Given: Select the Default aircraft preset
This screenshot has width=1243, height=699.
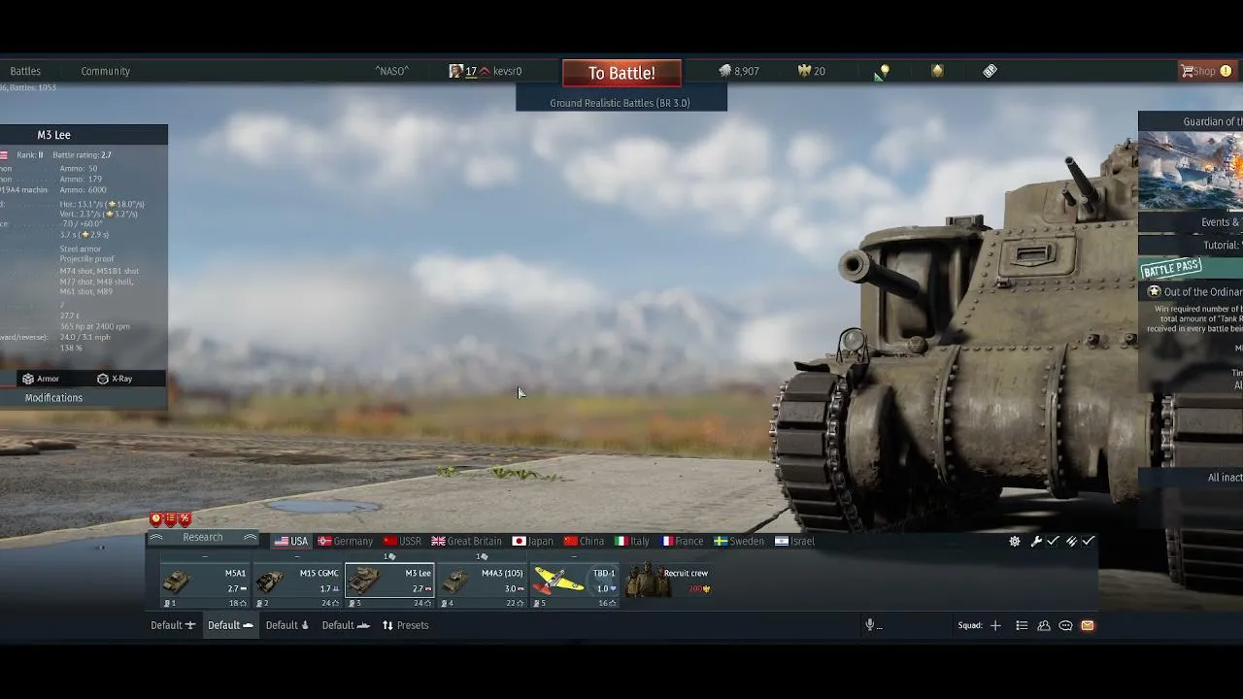Looking at the screenshot, I should (x=173, y=626).
